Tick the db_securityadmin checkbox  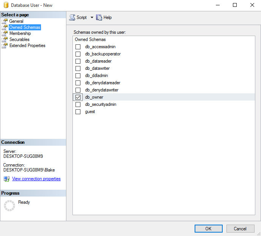pos(78,105)
